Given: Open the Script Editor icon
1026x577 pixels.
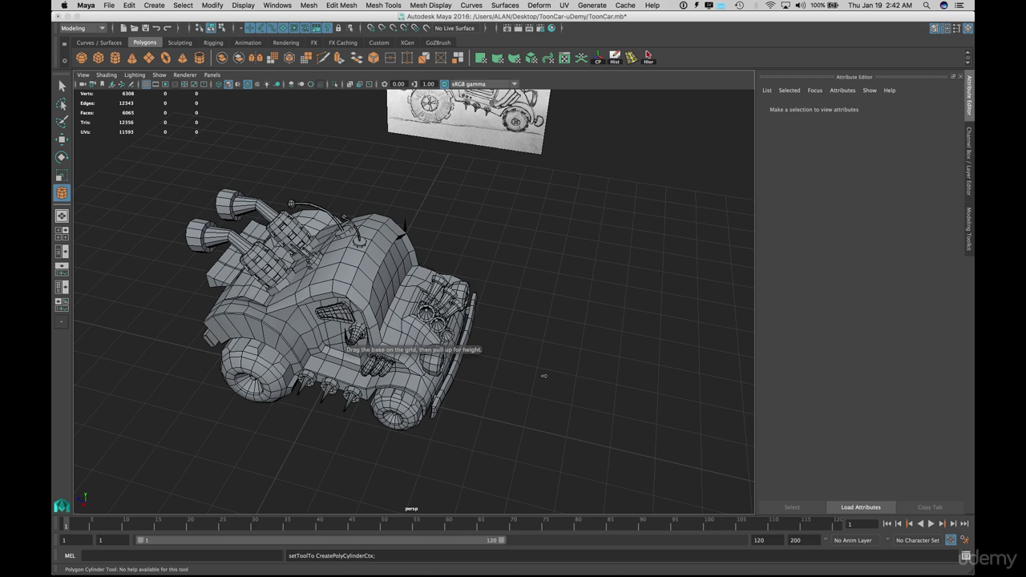Looking at the screenshot, I should pos(966,555).
